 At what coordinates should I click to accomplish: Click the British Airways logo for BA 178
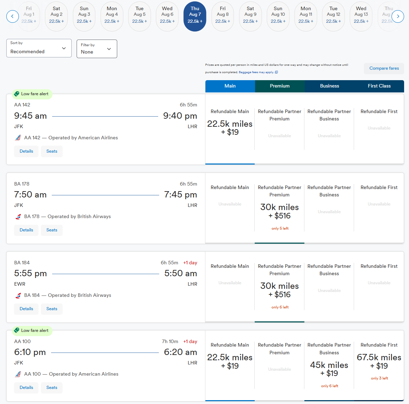tap(18, 217)
